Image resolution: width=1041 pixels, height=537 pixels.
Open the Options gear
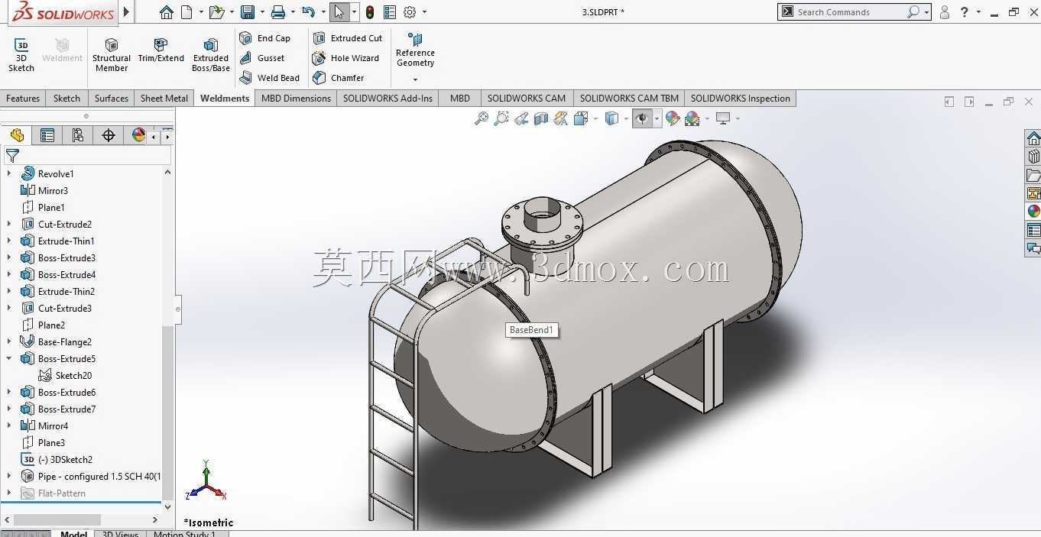pyautogui.click(x=410, y=12)
